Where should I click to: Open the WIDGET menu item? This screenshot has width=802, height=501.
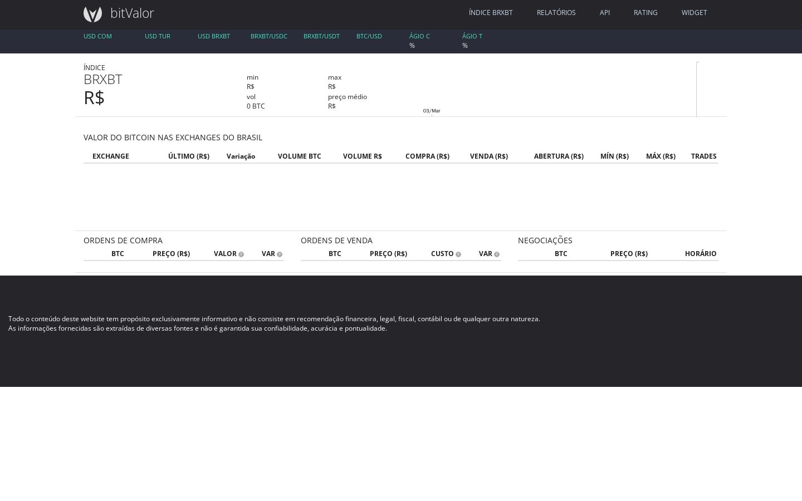click(695, 12)
